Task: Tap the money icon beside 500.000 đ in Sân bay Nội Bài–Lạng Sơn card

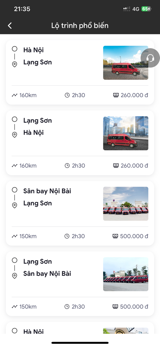Action: pos(115,236)
